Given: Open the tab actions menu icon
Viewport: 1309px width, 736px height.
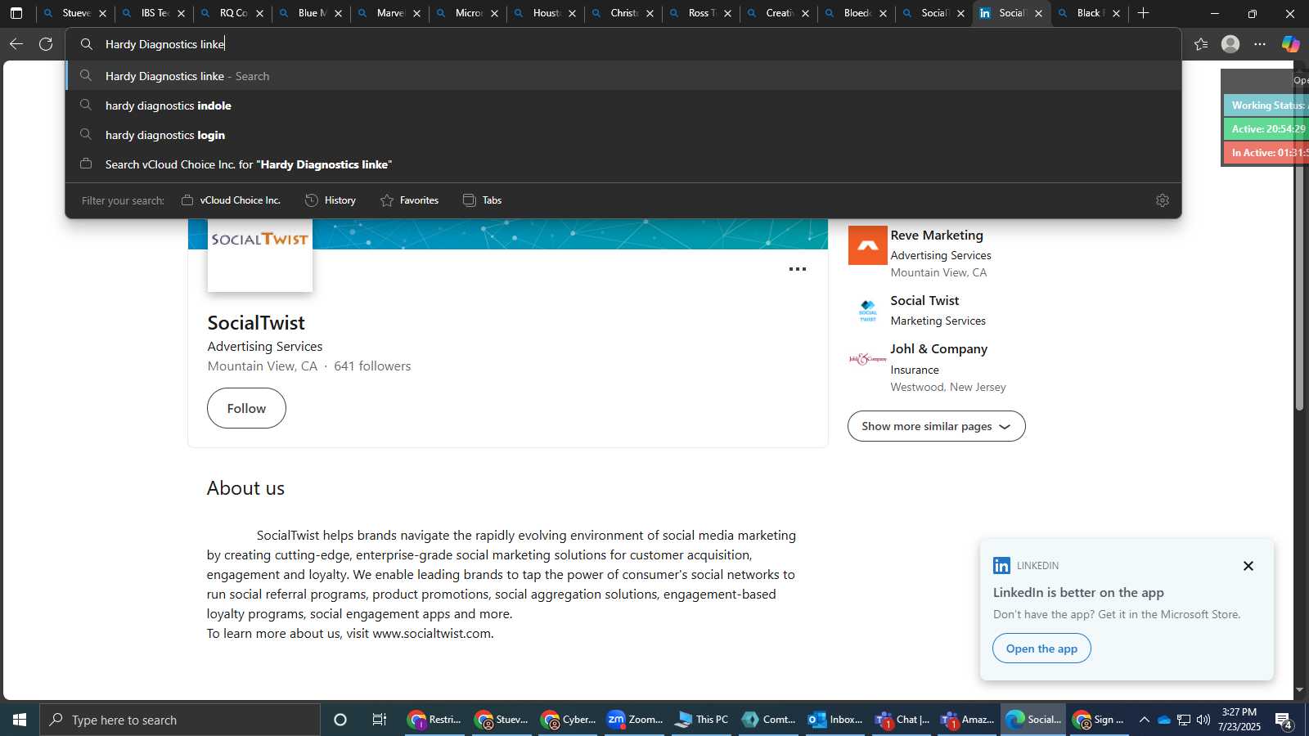Looking at the screenshot, I should (x=16, y=13).
